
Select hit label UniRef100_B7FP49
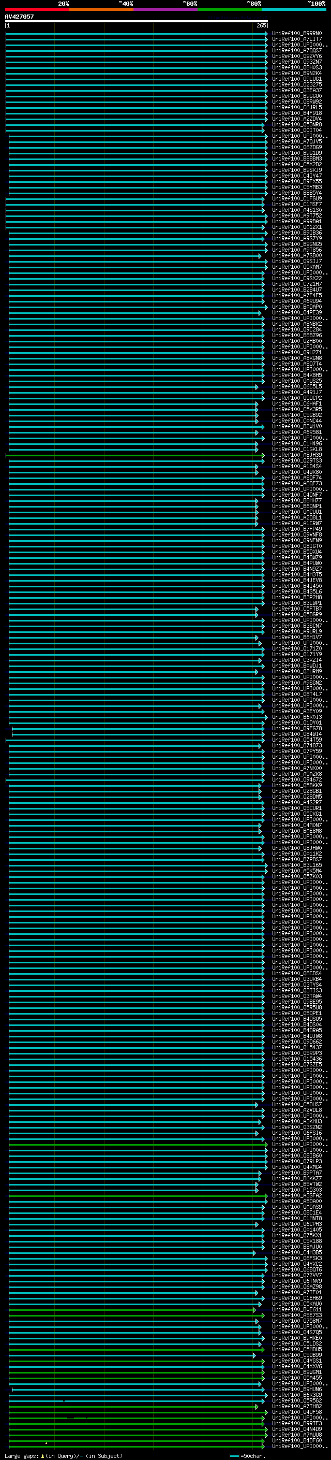[x=297, y=529]
